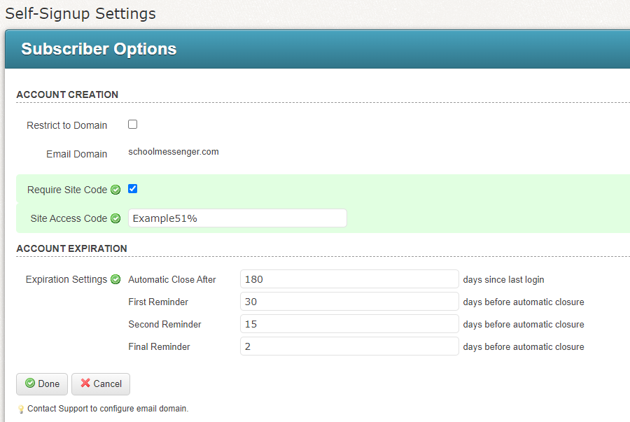The width and height of the screenshot is (630, 422).
Task: Click the green check icon beside Site Access Code
Action: (115, 218)
